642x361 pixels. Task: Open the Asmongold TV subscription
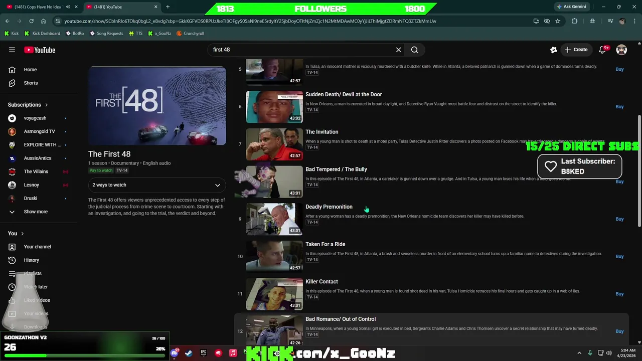38,131
